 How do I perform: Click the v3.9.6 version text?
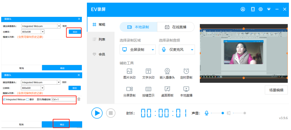pos(283,118)
